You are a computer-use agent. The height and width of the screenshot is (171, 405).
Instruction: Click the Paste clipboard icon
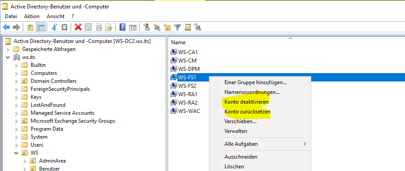(64, 27)
